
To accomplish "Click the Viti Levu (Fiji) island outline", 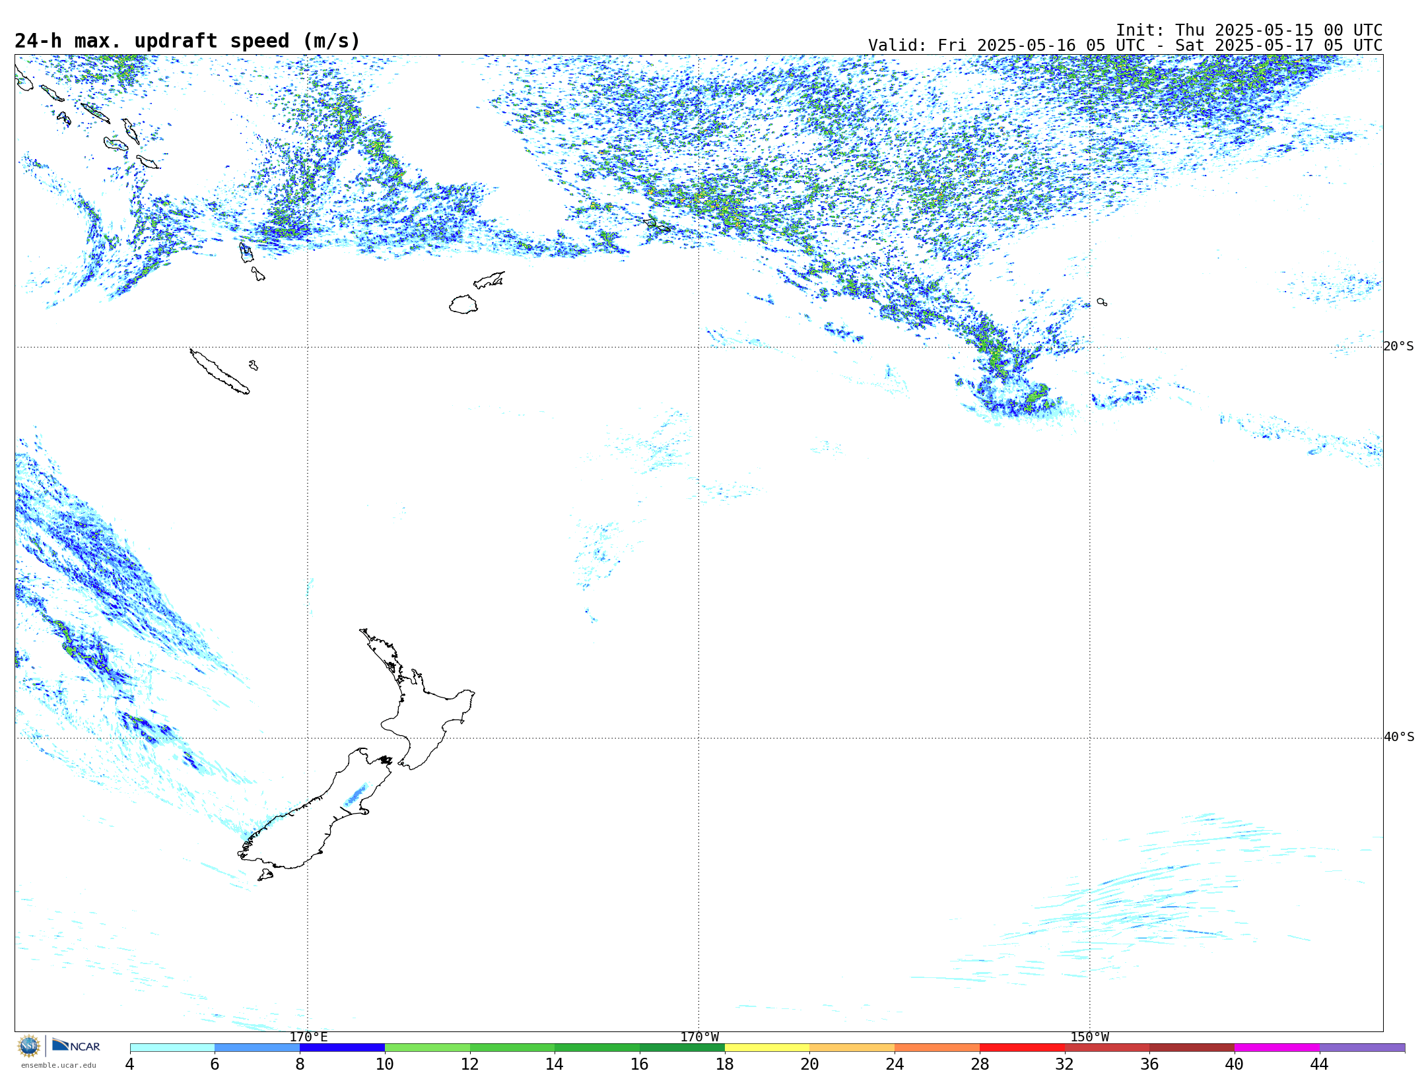I will pyautogui.click(x=463, y=304).
